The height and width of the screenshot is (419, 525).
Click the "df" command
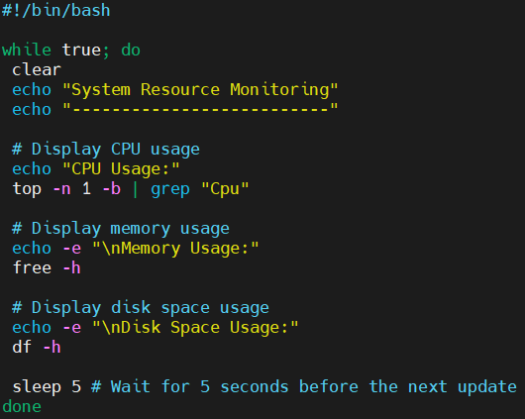coord(22,347)
